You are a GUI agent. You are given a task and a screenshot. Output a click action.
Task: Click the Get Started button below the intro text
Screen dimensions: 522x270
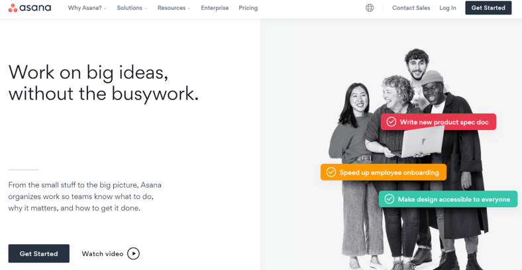(x=39, y=253)
